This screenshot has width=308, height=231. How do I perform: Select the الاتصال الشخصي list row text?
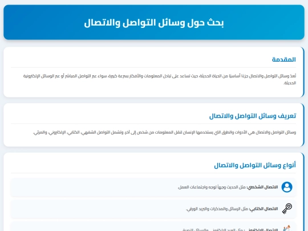(228, 187)
